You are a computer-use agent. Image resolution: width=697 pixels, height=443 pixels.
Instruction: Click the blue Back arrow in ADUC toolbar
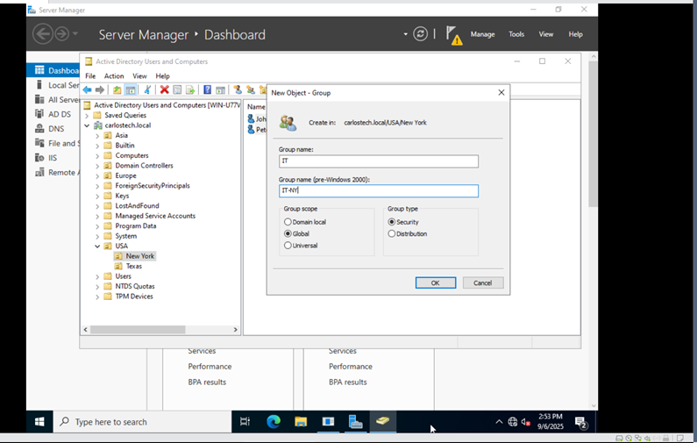pos(88,89)
